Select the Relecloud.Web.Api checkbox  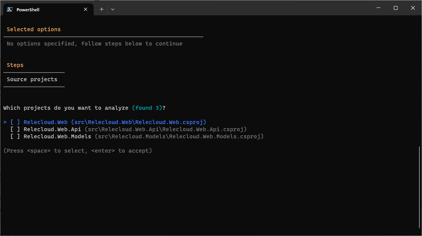14,129
